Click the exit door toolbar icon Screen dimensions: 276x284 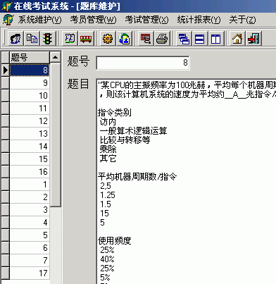(x=253, y=38)
